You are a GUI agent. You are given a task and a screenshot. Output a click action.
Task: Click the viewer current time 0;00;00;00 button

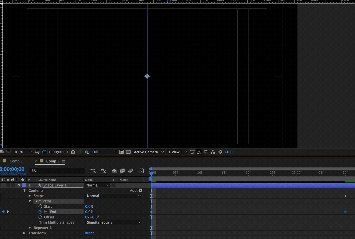59,152
